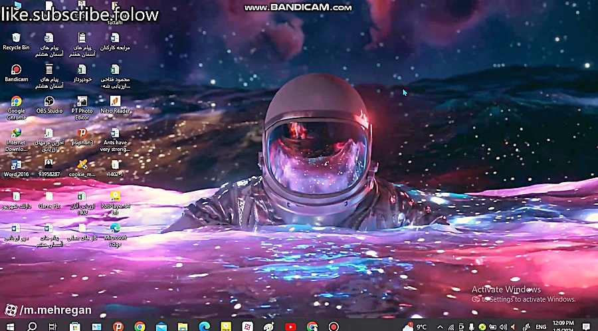Expand the hidden system tray icons

440,327
